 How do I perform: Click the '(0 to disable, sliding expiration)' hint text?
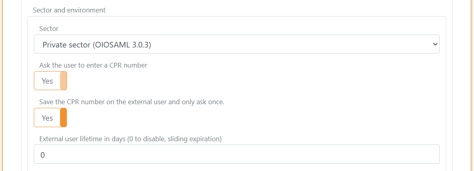174,139
